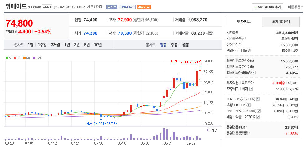Expand the 동일업종 등락률 arrow link
Image resolution: width=307 pixels, height=147 pixels.
[x=238, y=133]
